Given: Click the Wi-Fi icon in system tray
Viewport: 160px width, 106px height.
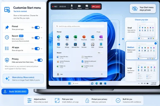Looking at the screenshot, I should tap(142, 83).
